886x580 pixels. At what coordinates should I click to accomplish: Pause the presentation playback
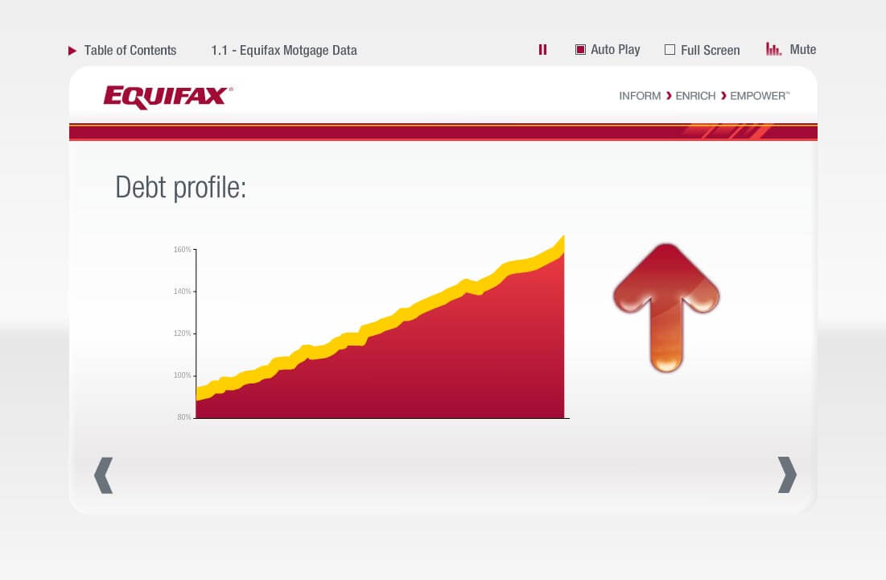pyautogui.click(x=542, y=50)
